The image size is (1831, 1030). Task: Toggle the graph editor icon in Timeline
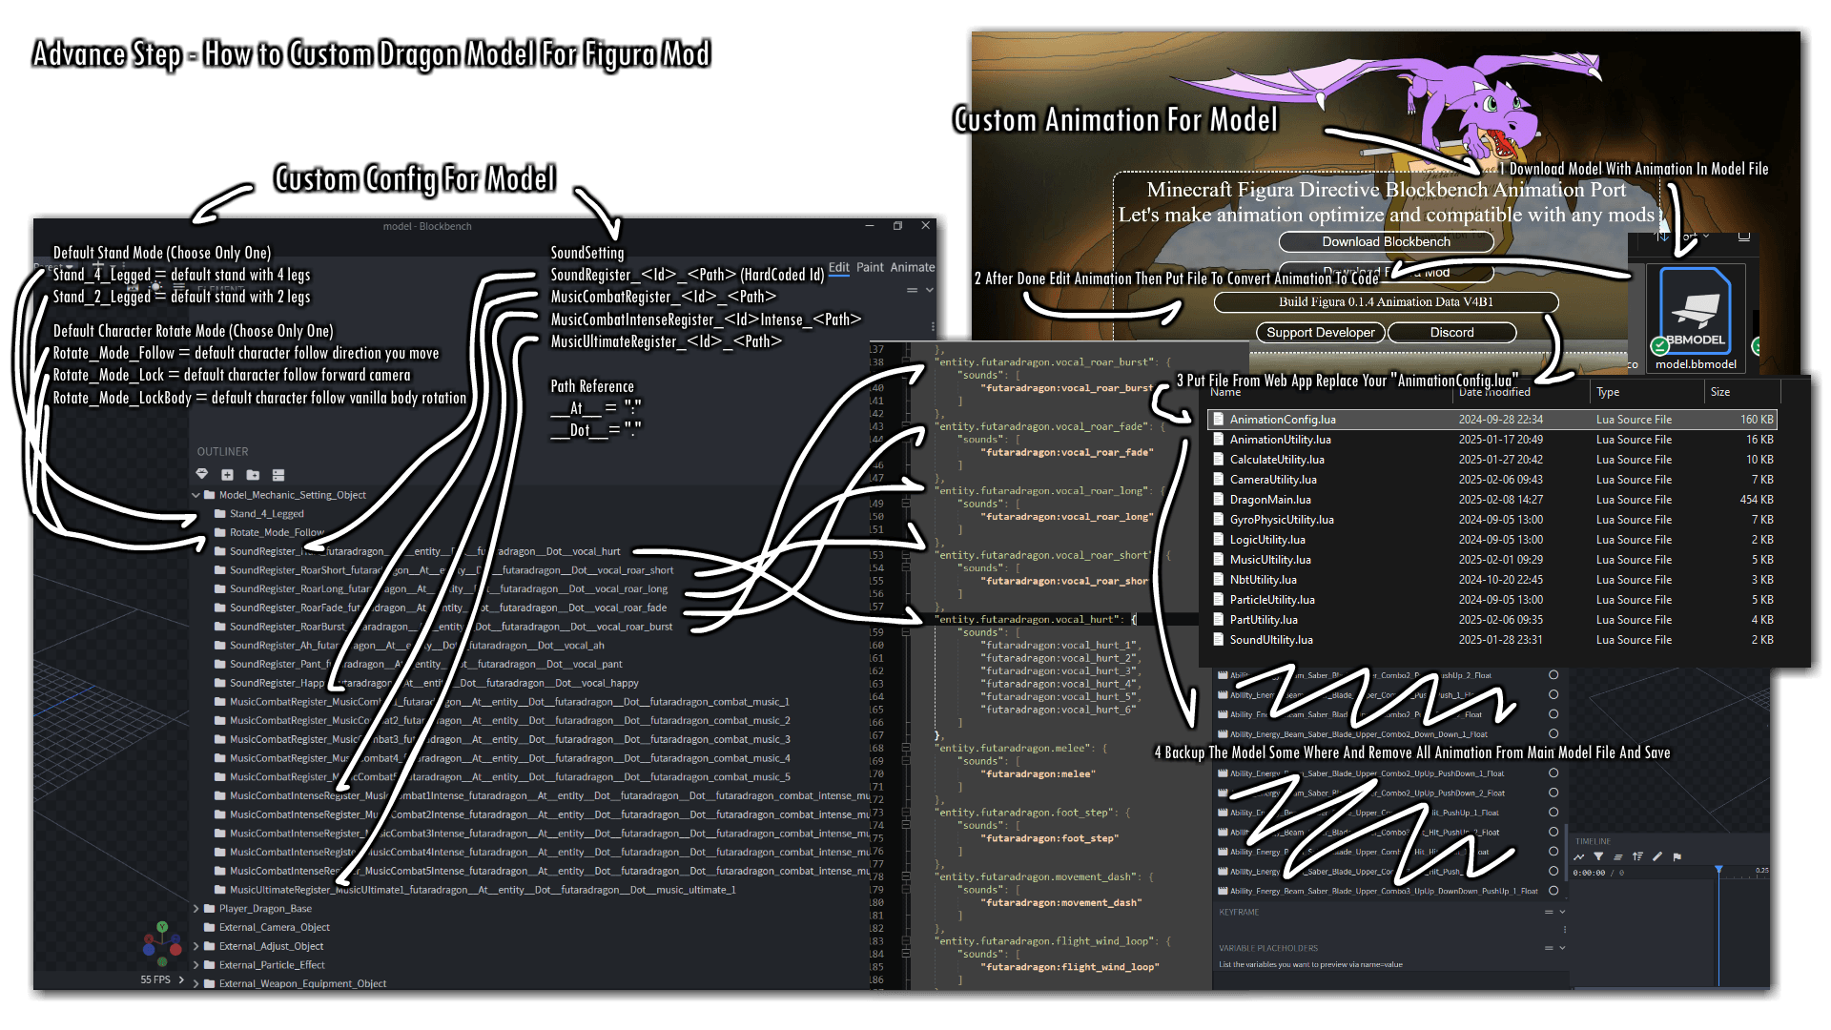click(x=1578, y=856)
